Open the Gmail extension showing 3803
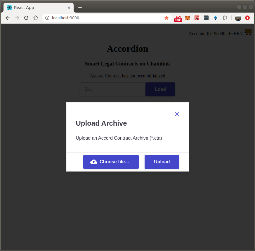 pyautogui.click(x=178, y=18)
